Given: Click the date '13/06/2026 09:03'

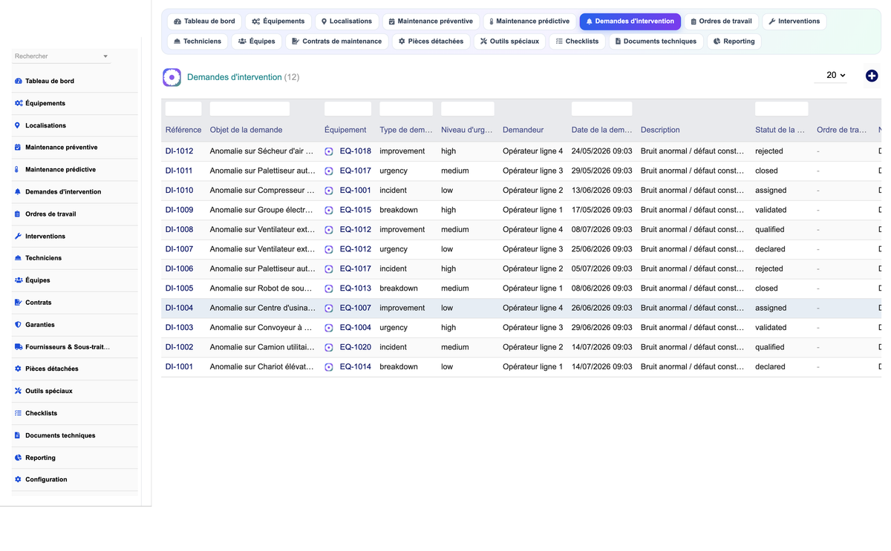Looking at the screenshot, I should coord(601,191).
